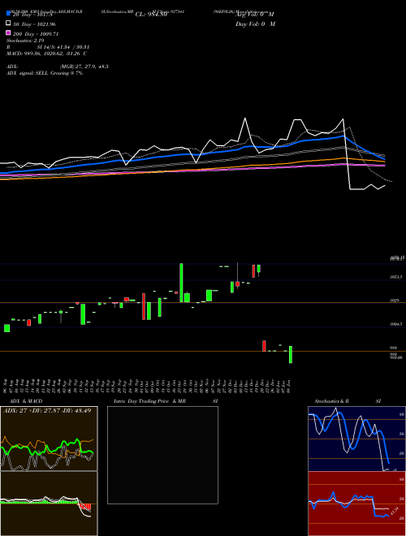Image resolution: width=406 pixels, height=536 pixels.
Task: Click the 'Day Vol: 0 M' label
Action: pos(255,24)
